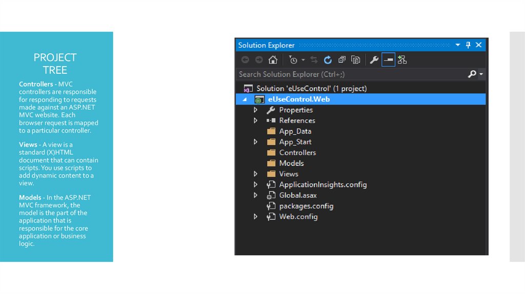Close the Solution Explorer panel
Viewport: 525px width, 294px height.
[479, 45]
